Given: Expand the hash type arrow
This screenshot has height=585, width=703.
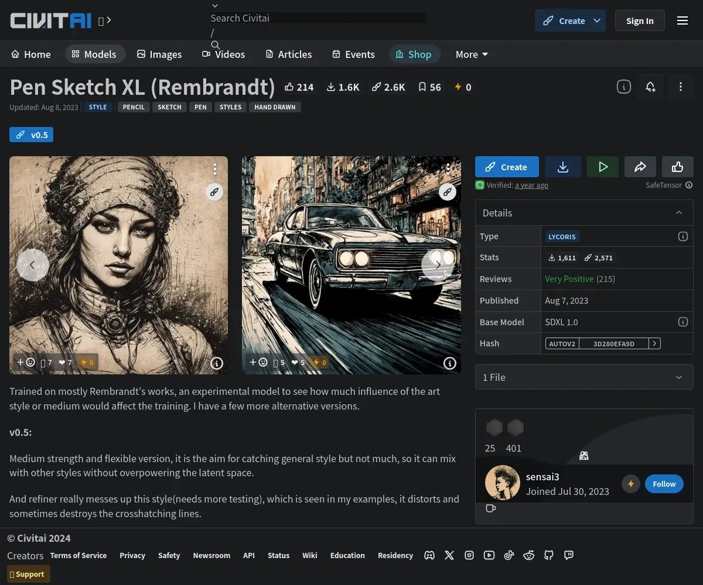Looking at the screenshot, I should point(655,343).
